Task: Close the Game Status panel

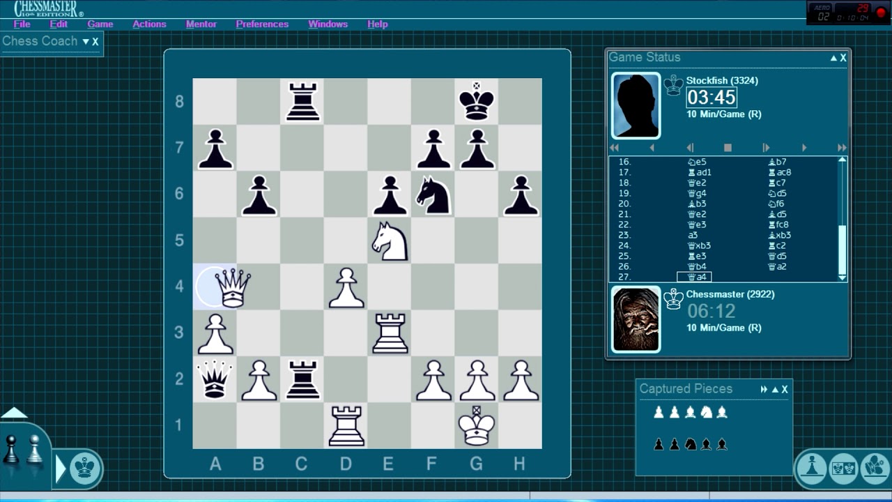Action: tap(843, 58)
